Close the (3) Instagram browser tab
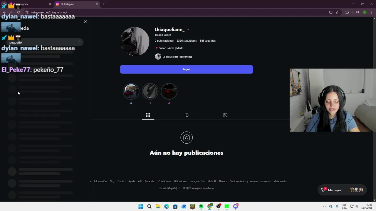376x211 pixels. pyautogui.click(x=97, y=4)
